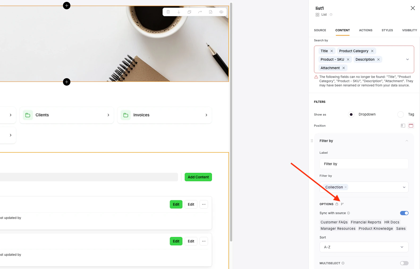Click the Manager Resources option tag

pos(338,228)
